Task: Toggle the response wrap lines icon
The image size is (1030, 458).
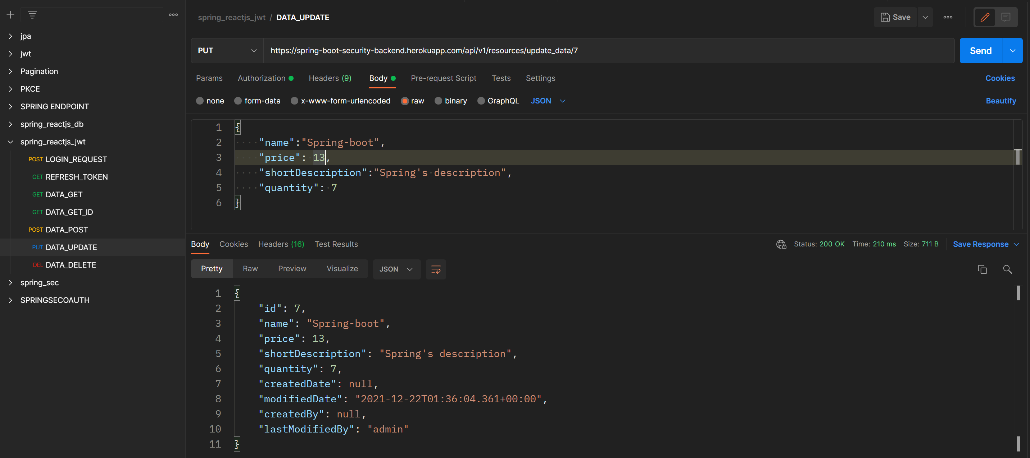Action: click(436, 269)
